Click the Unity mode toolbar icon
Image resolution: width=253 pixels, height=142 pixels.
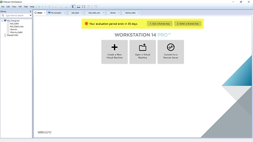[89, 7]
